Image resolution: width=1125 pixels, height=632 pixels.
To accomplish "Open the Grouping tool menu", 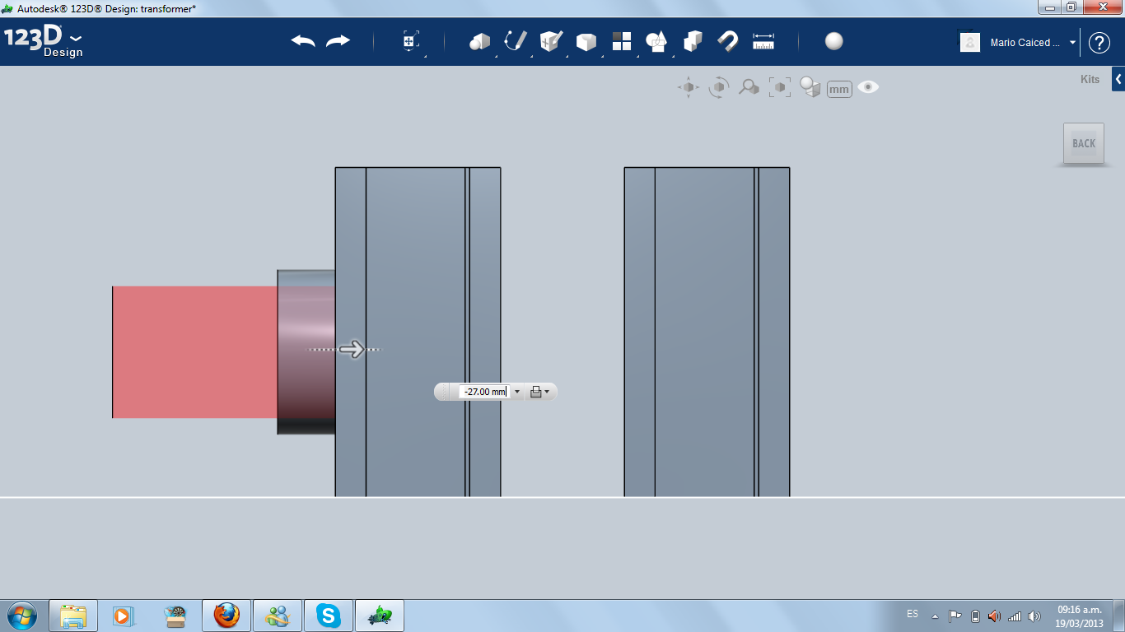I will point(656,41).
